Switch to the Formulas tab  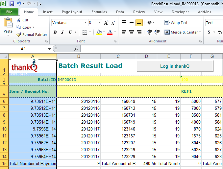tap(99, 12)
